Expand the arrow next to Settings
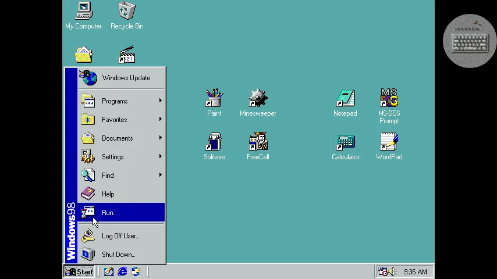 [161, 156]
